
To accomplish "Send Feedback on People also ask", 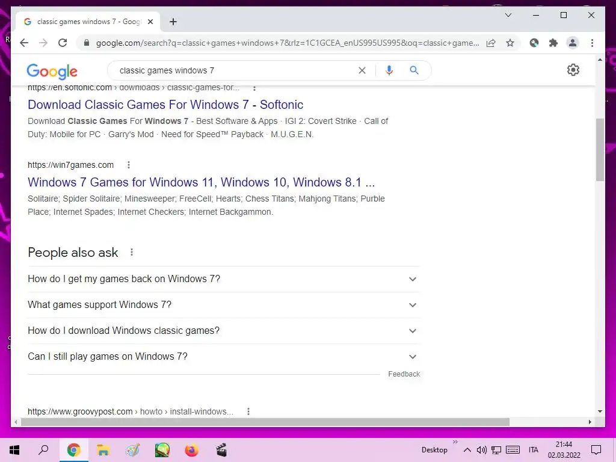I will (x=404, y=374).
